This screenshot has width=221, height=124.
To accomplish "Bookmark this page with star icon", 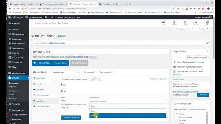I will (x=178, y=9).
